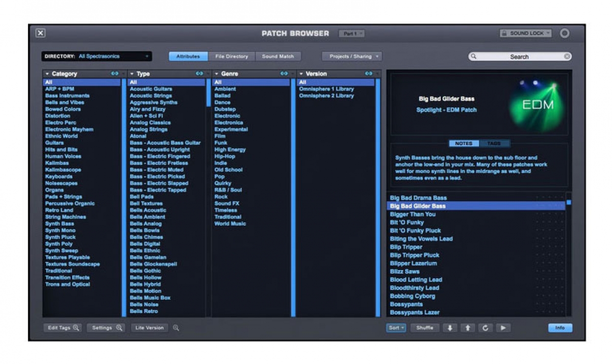
Task: Click the patch list scrollbar thumb
Action: click(x=569, y=203)
